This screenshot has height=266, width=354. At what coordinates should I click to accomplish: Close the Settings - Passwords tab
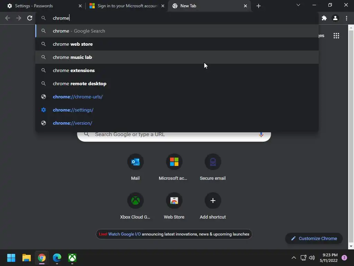80,6
